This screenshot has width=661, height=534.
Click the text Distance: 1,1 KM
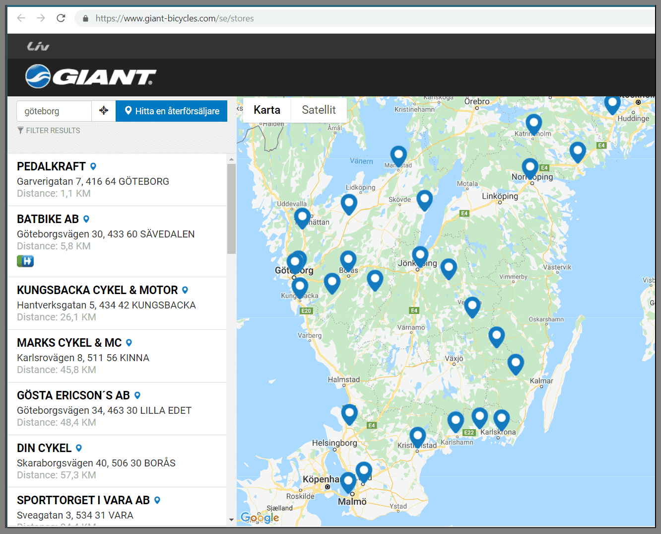pos(54,193)
